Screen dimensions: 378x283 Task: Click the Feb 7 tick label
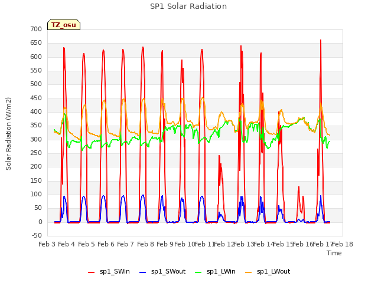click(x=125, y=244)
